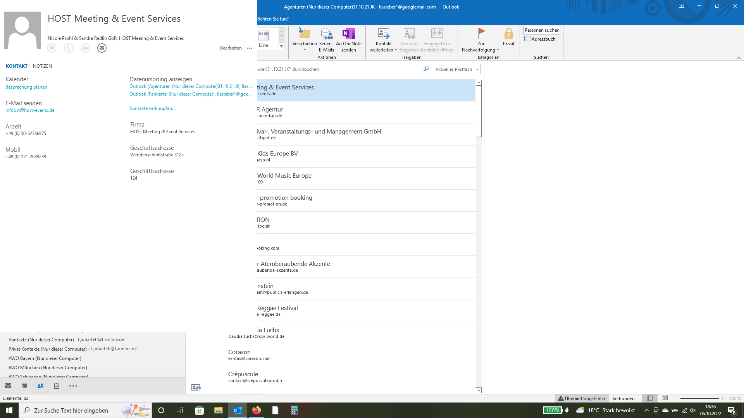
Task: Click Kontakte verknüpfen link
Action: pos(152,108)
